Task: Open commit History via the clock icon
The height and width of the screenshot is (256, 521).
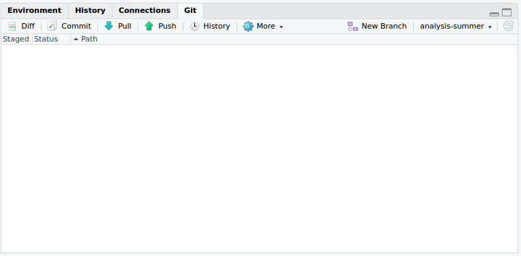Action: (x=194, y=26)
